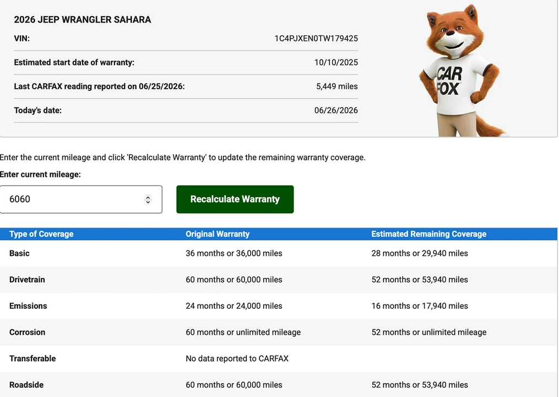Click the Emissions coverage row label
Screen dimensions: 559x397
point(28,306)
